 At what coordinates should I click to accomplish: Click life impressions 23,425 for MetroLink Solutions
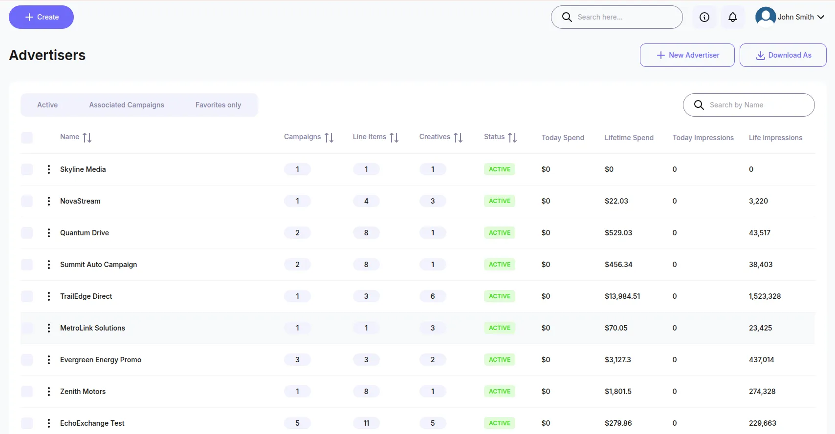[x=761, y=328]
